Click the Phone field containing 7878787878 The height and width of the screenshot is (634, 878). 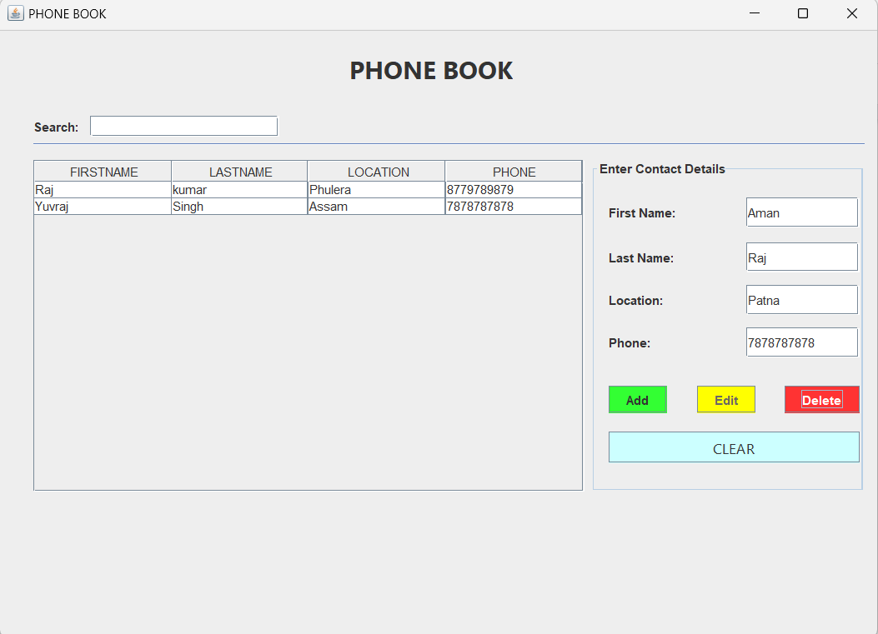click(801, 342)
